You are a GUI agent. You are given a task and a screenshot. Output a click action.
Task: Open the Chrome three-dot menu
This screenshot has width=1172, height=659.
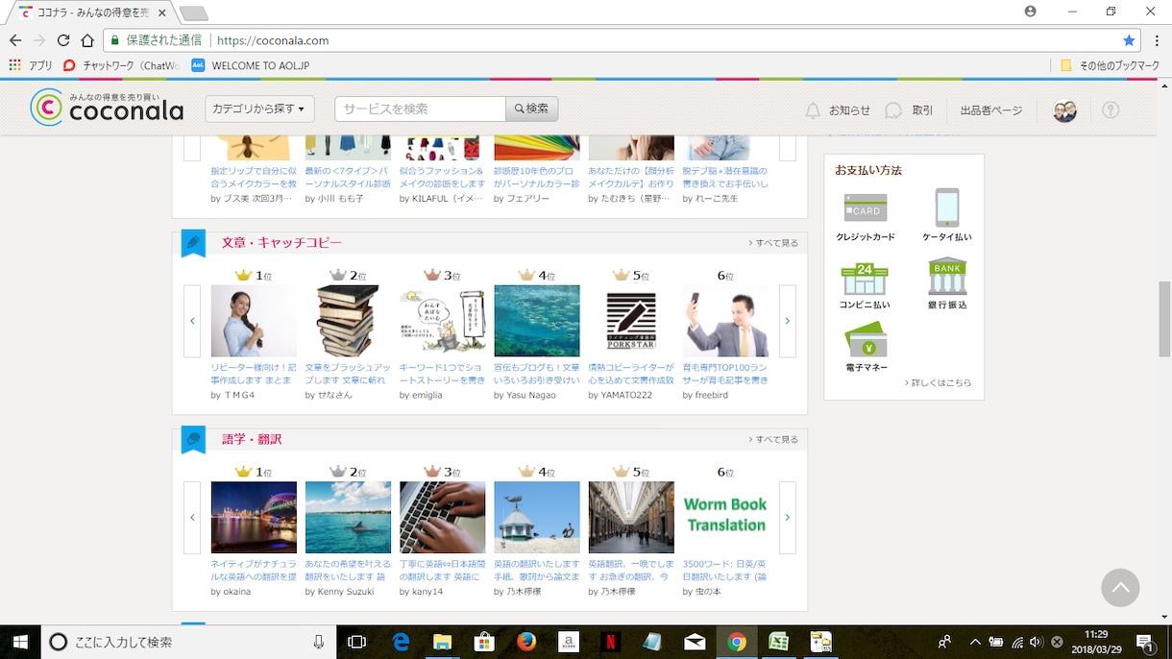pyautogui.click(x=1156, y=40)
